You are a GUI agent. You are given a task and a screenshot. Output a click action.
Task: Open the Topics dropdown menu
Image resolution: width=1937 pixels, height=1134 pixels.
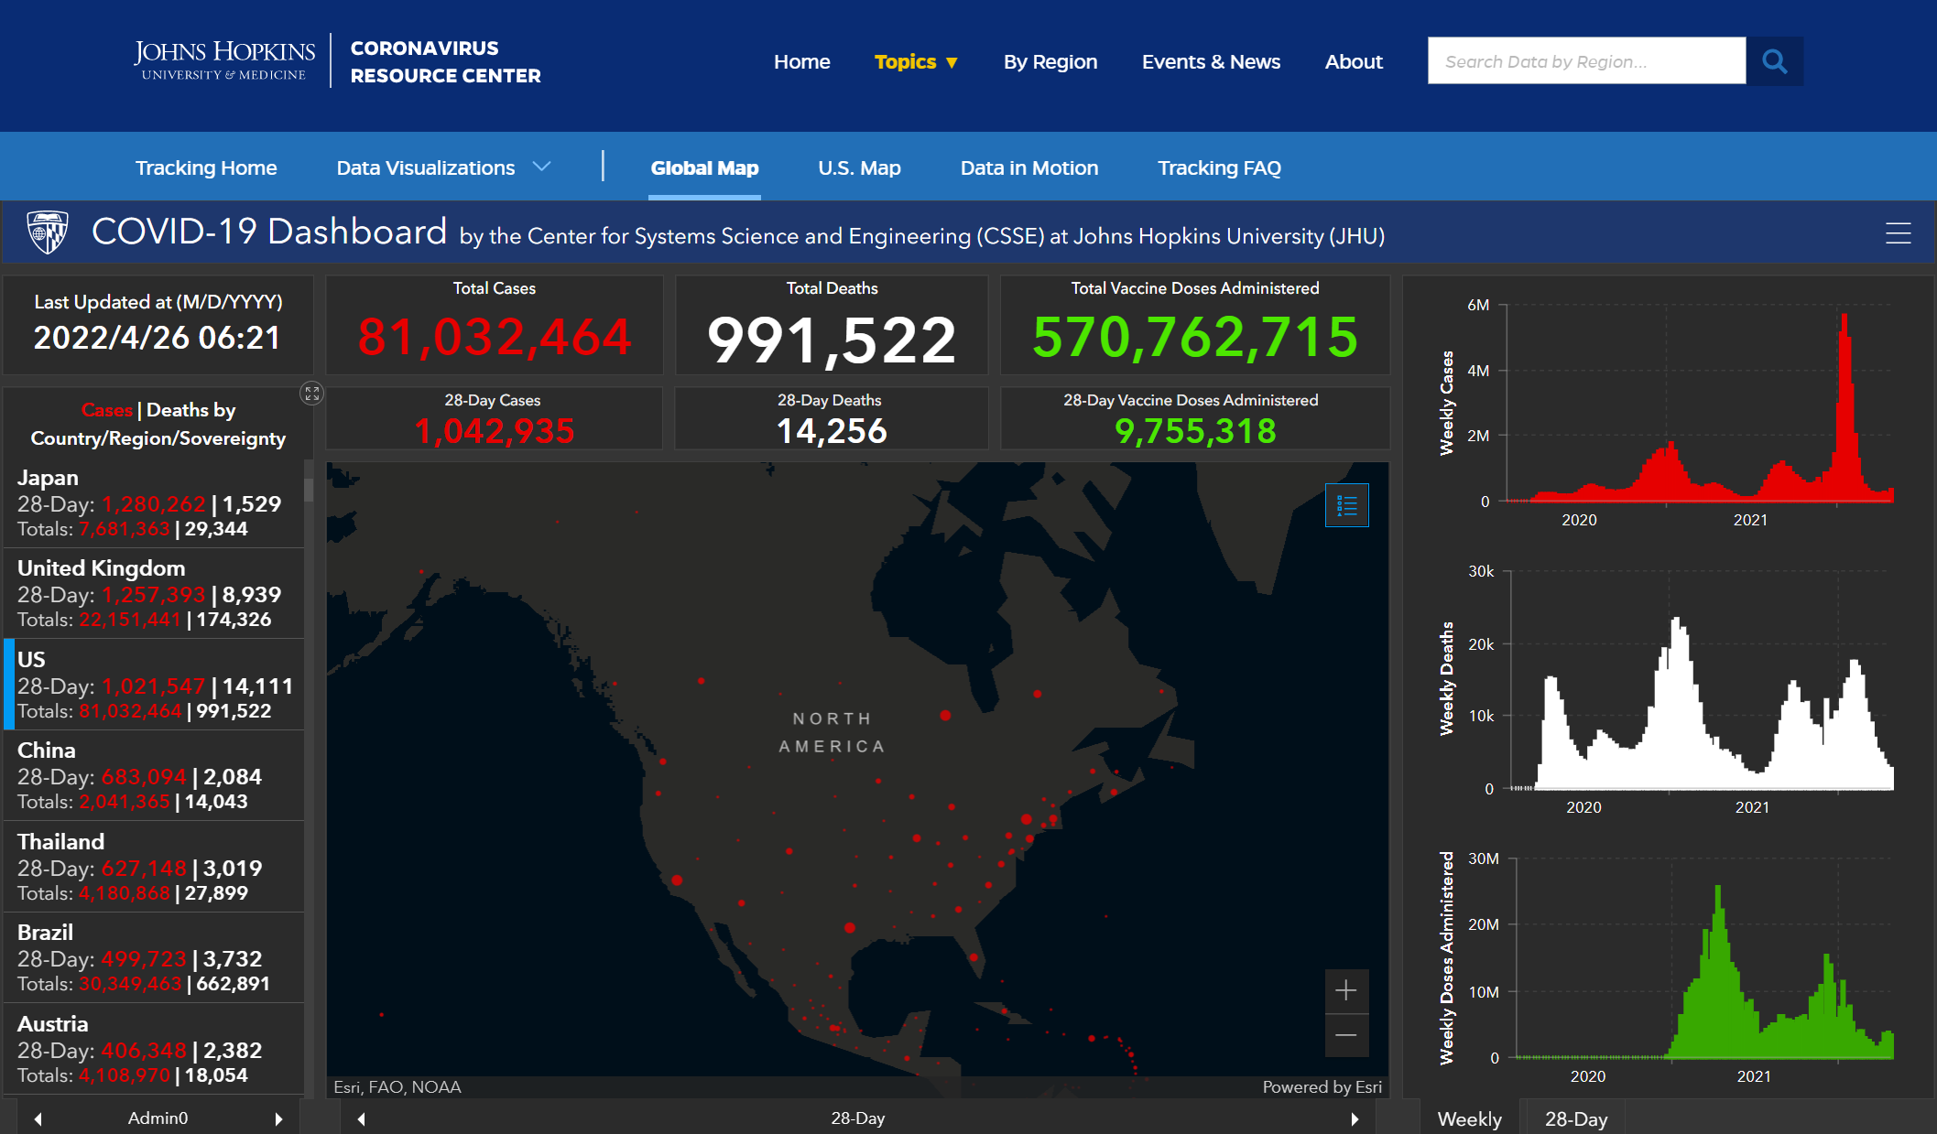pyautogui.click(x=915, y=61)
